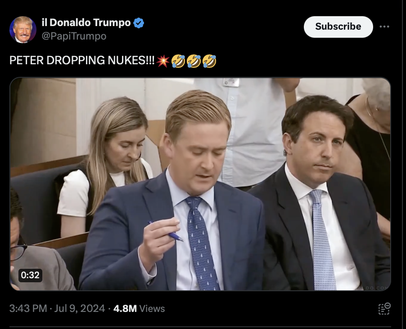Click the blue verified checkmark badge

pos(139,23)
